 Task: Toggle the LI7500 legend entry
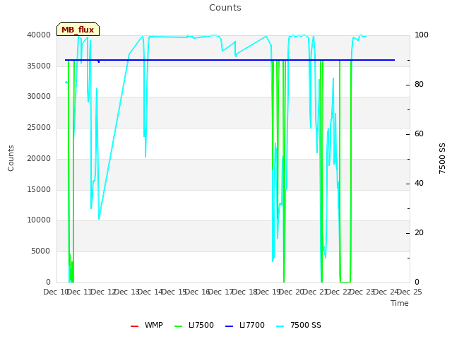tap(194, 325)
